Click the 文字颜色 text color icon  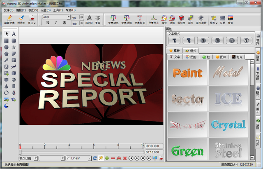pos(113,20)
